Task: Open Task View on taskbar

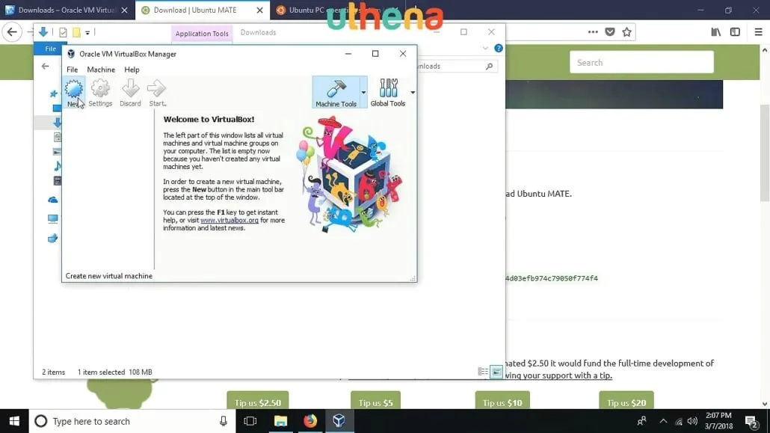Action: [x=250, y=421]
